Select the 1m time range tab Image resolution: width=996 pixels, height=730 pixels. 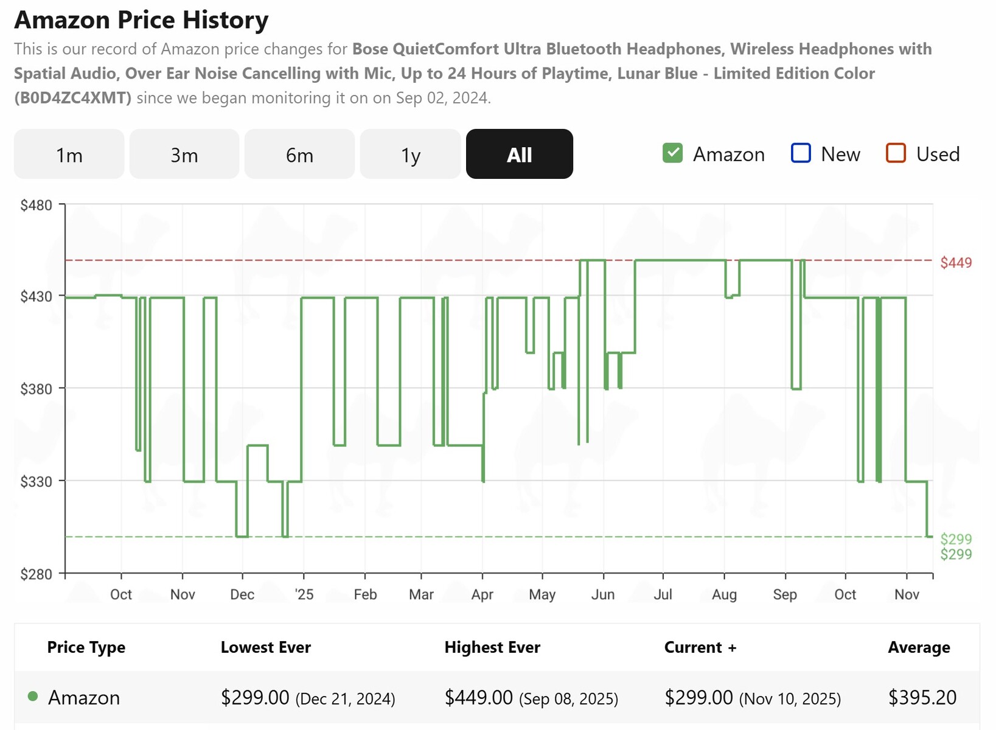(x=69, y=155)
